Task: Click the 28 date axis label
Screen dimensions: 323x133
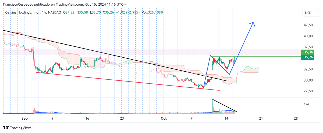Action: coord(296,119)
